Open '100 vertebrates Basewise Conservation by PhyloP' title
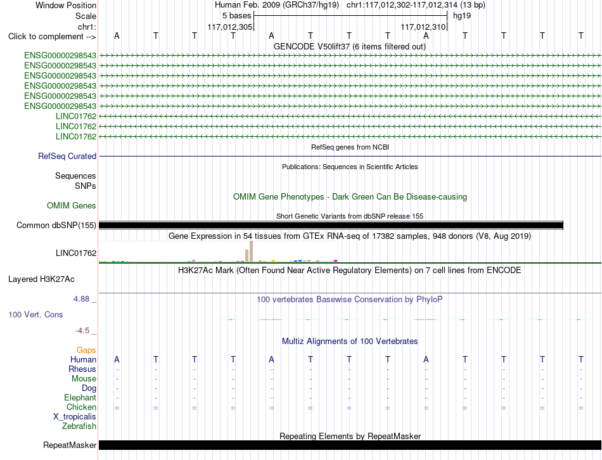 click(x=350, y=299)
